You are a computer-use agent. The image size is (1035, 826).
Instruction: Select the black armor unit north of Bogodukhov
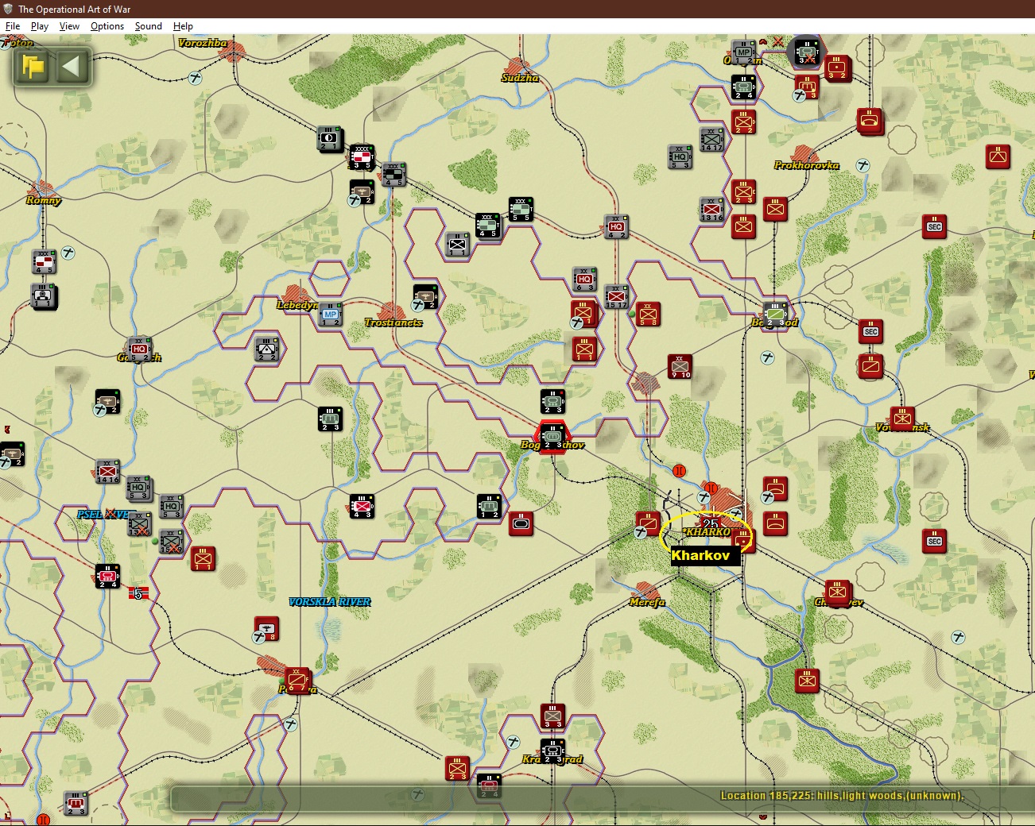click(552, 402)
